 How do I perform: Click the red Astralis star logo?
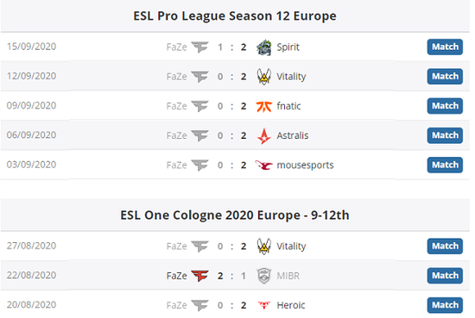(264, 135)
